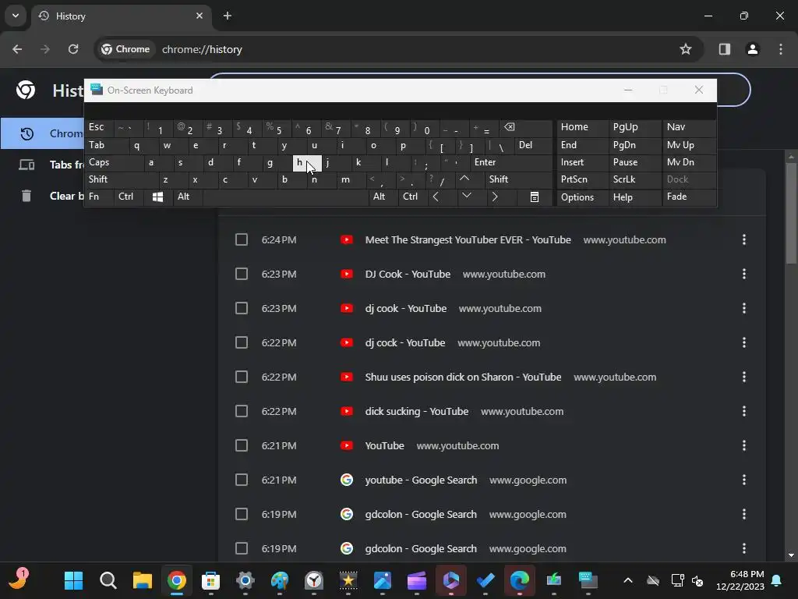The width and height of the screenshot is (798, 599).
Task: Show hidden system tray icons chevron
Action: 628,580
